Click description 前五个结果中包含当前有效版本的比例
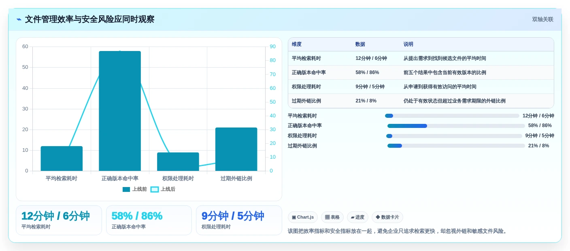 (x=445, y=72)
